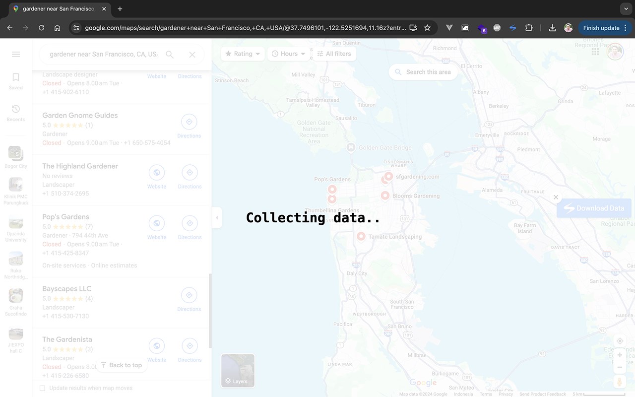Open The Highland Gardener listing title
This screenshot has width=635, height=397.
point(80,166)
